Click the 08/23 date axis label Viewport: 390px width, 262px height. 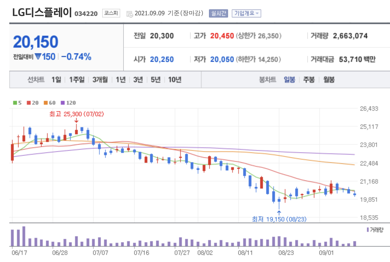[286, 253]
